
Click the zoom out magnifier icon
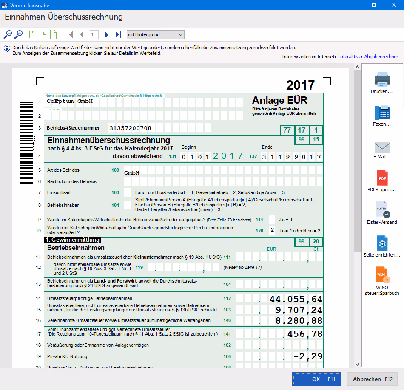pyautogui.click(x=8, y=34)
